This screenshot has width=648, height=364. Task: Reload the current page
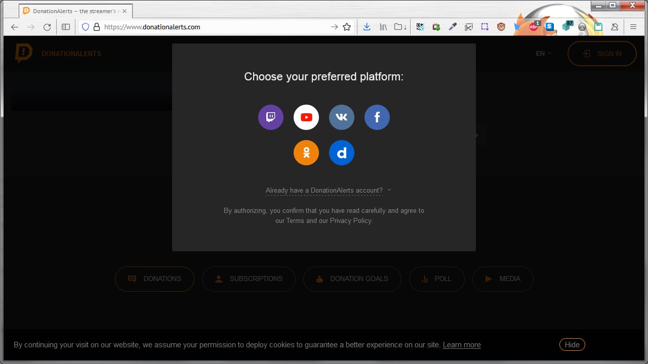tap(47, 27)
